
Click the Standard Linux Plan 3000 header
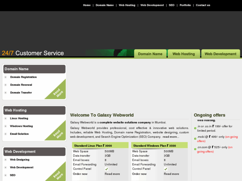point(100,145)
